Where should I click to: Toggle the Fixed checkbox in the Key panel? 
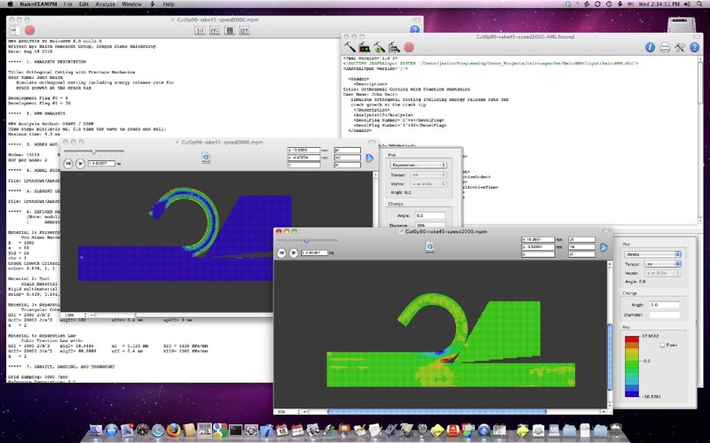click(x=662, y=345)
